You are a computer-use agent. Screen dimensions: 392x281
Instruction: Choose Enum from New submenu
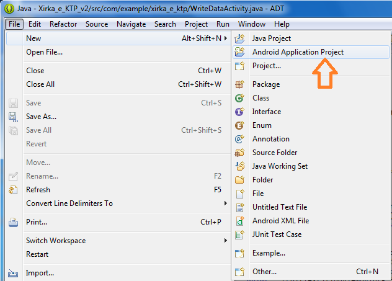pos(311,125)
